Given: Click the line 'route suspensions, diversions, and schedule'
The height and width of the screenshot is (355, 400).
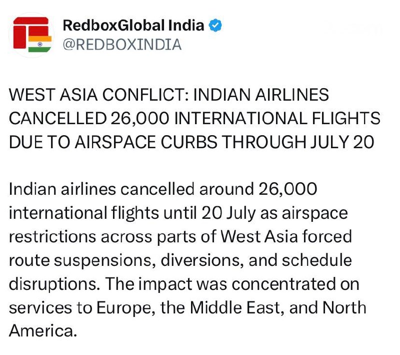Looking at the screenshot, I should tap(180, 260).
